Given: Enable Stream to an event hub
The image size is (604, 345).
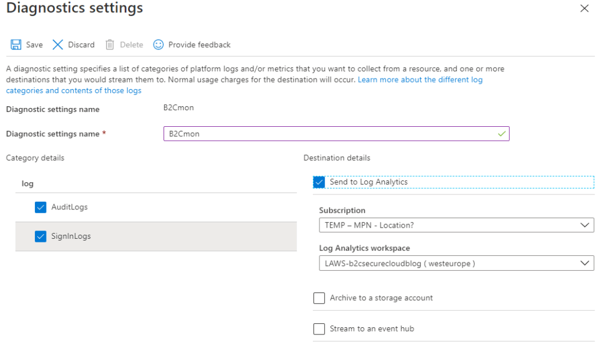Looking at the screenshot, I should pos(319,329).
